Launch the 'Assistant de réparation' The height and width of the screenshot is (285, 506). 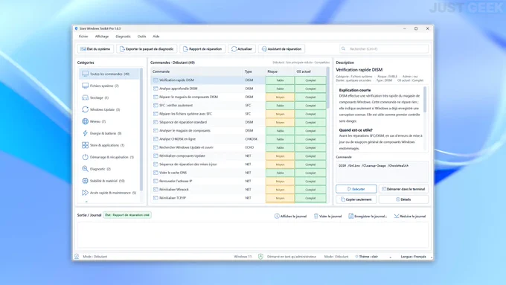(x=281, y=49)
